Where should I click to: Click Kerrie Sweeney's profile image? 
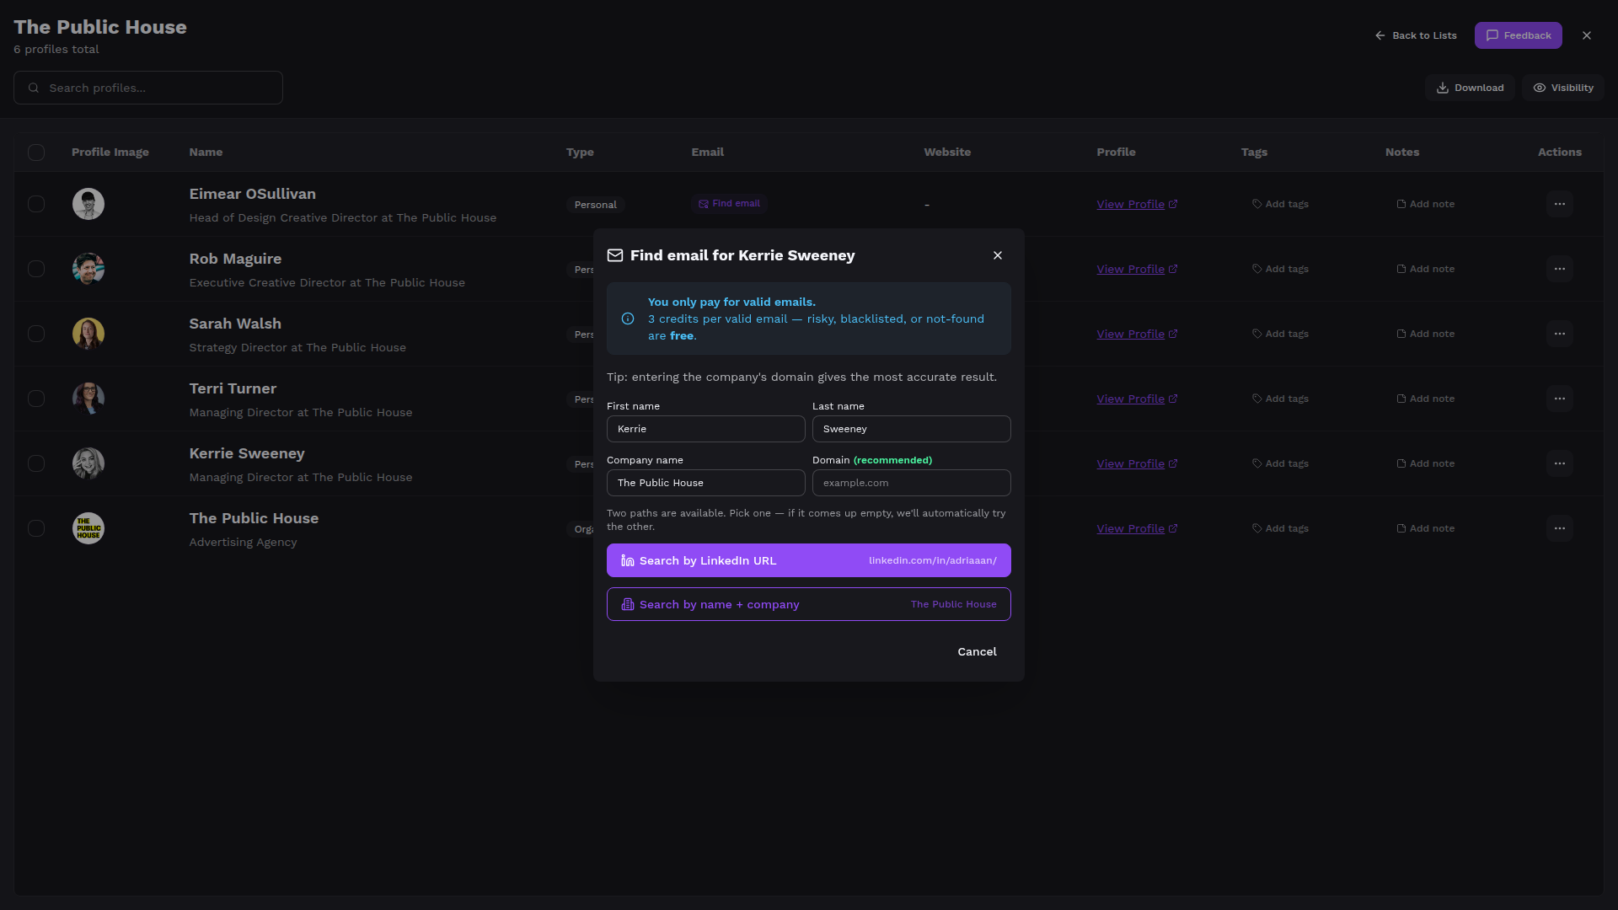[x=88, y=463]
